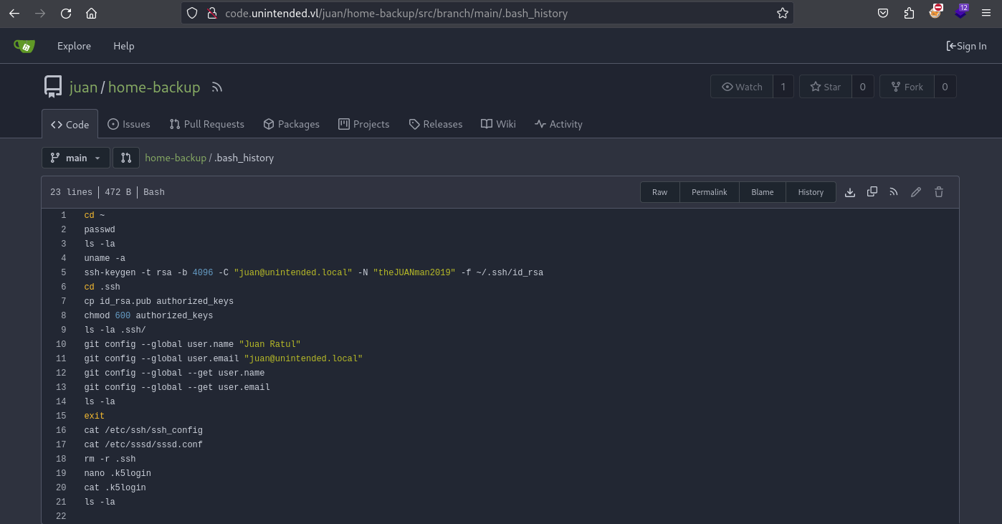The image size is (1002, 524).
Task: Click home-backup in the file breadcrumb
Action: click(176, 158)
